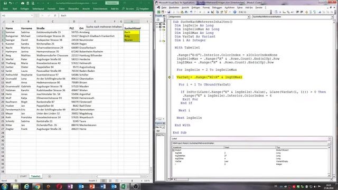Toggle Design Mode icon in VBA toolbar
The width and height of the screenshot is (338, 190).
[212, 12]
